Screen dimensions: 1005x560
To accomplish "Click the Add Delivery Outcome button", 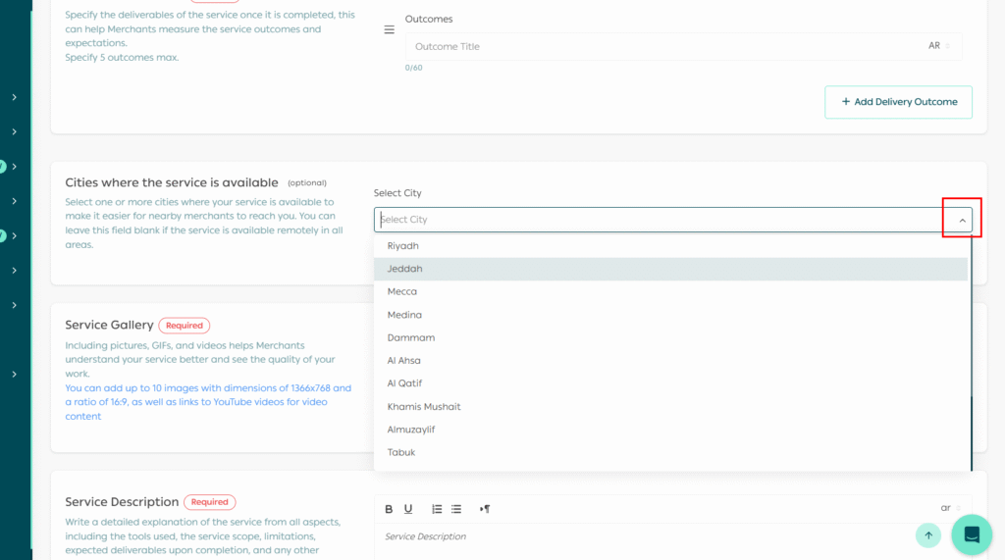I will click(x=898, y=102).
